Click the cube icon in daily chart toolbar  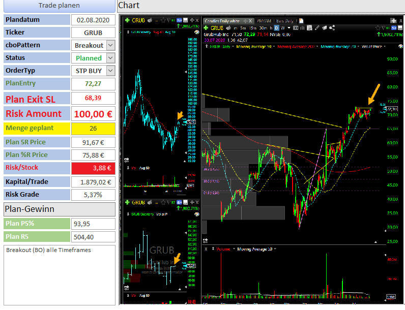[325, 28]
